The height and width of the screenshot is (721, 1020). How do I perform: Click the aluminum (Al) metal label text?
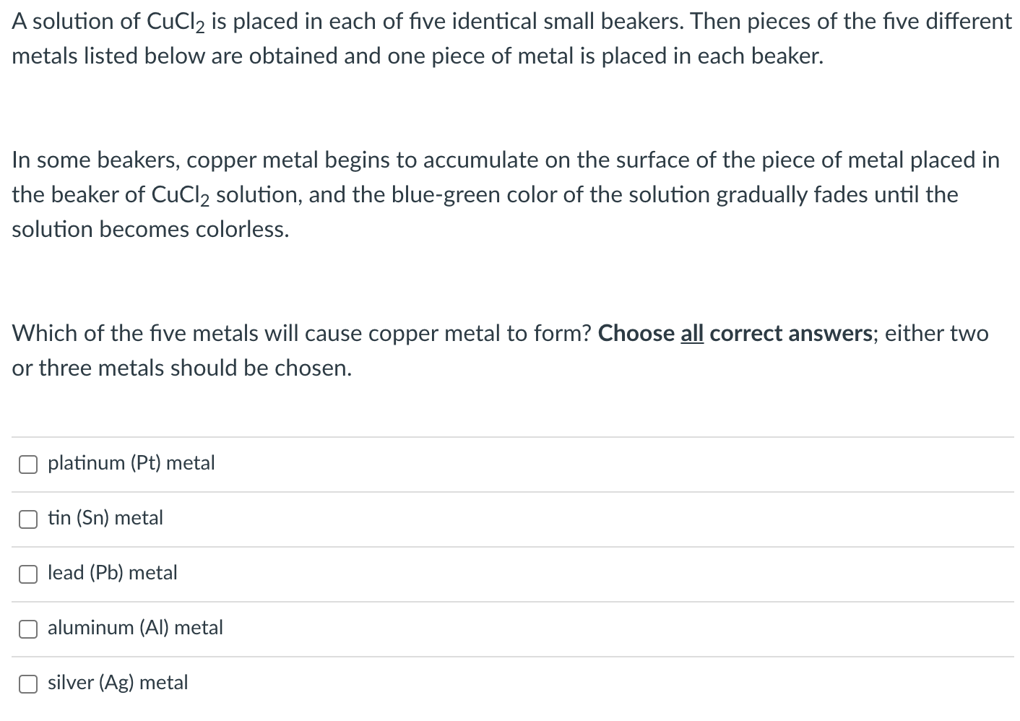pyautogui.click(x=135, y=628)
